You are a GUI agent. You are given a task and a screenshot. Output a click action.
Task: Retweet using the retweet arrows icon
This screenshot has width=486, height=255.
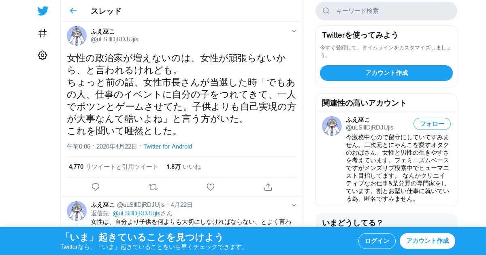[153, 187]
